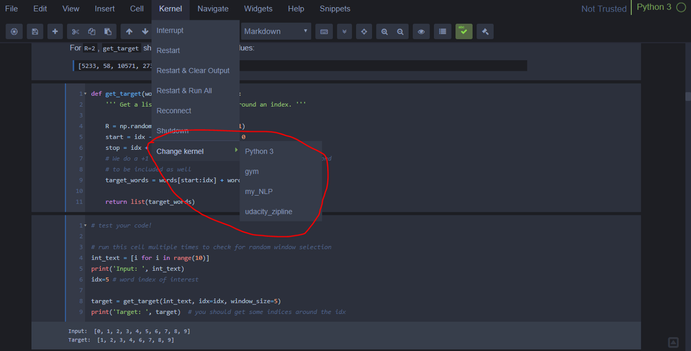Image resolution: width=691 pixels, height=351 pixels.
Task: Insert a cell below with plus icon
Action: (55, 32)
